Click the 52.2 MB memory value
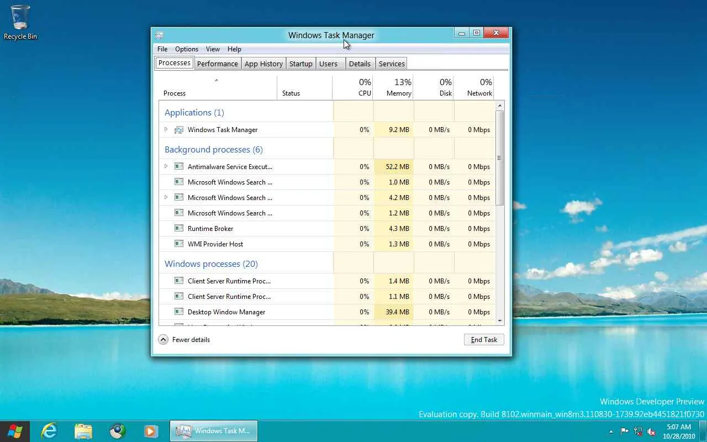The height and width of the screenshot is (442, 707). tap(398, 167)
